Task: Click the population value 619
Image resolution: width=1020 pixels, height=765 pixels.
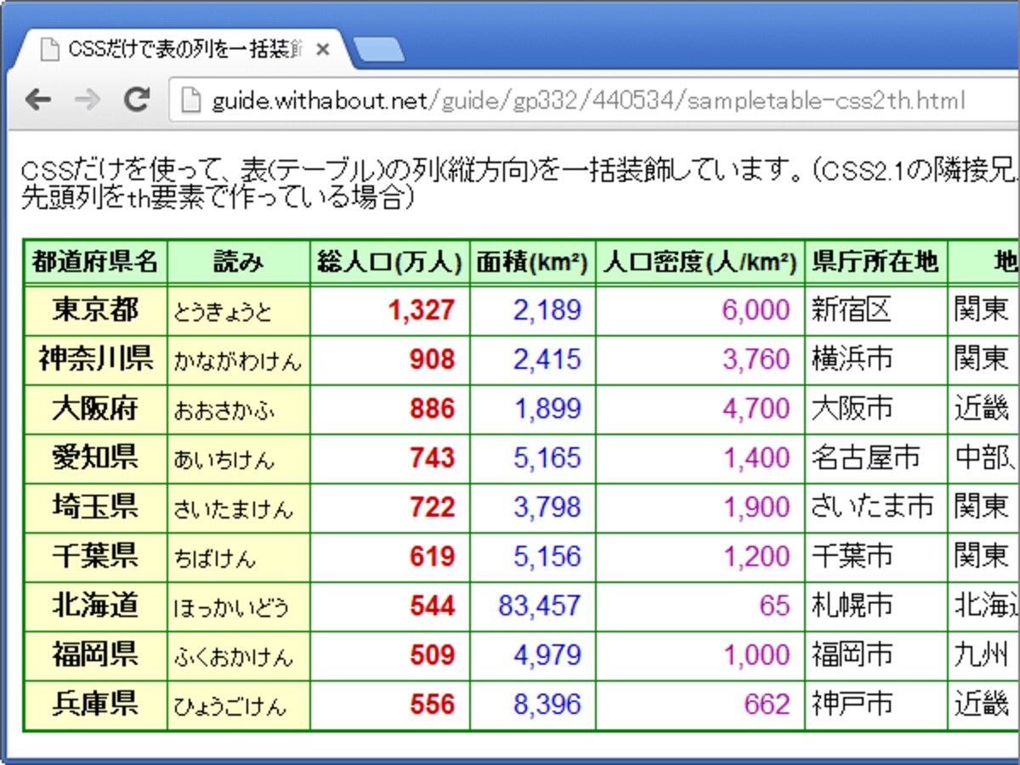Action: point(432,558)
